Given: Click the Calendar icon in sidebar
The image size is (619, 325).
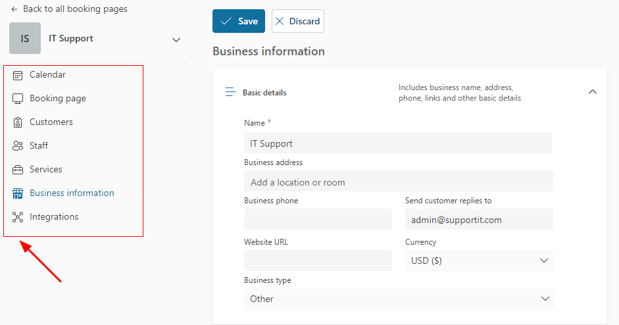Looking at the screenshot, I should (18, 75).
